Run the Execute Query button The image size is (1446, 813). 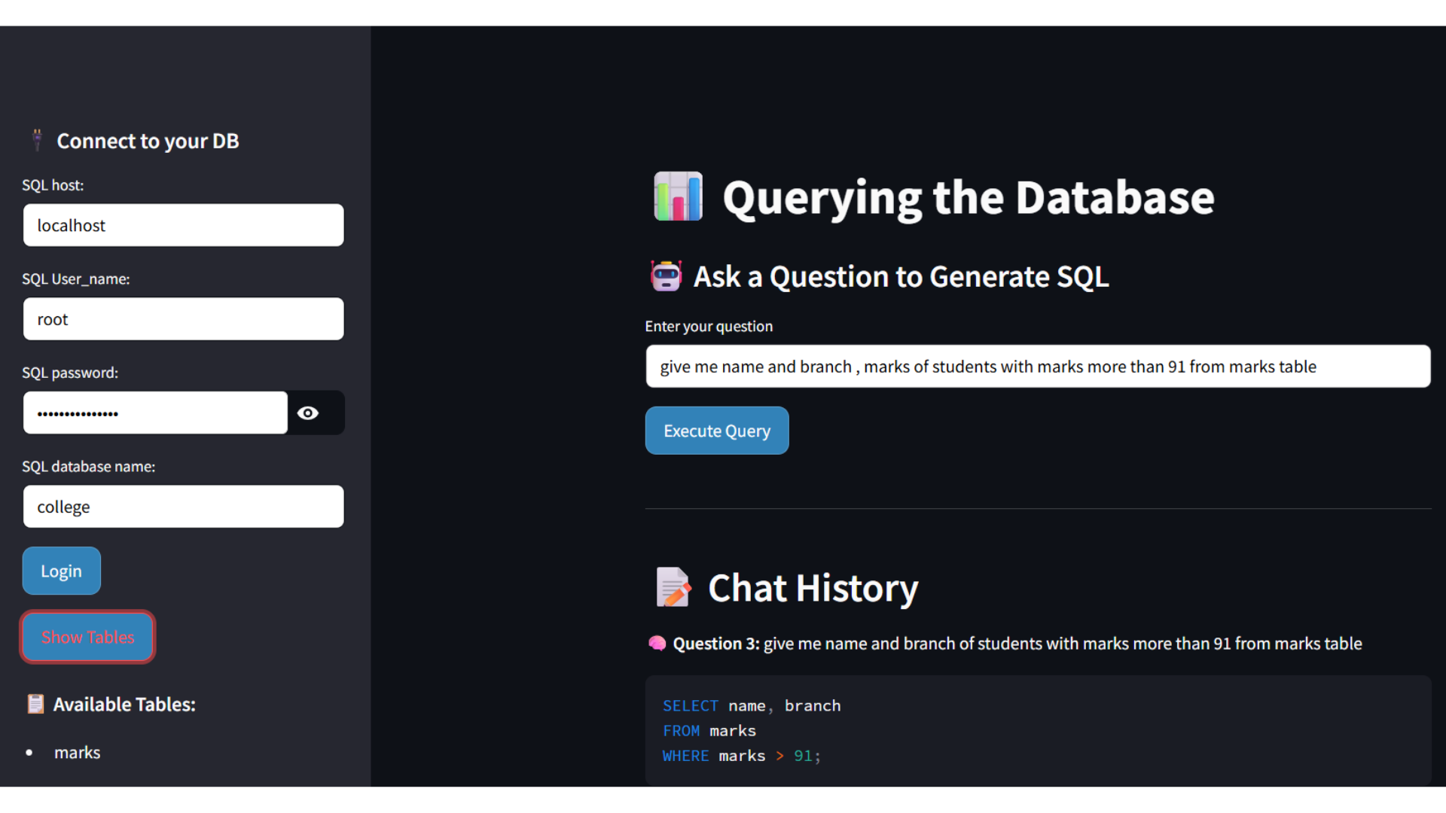717,431
